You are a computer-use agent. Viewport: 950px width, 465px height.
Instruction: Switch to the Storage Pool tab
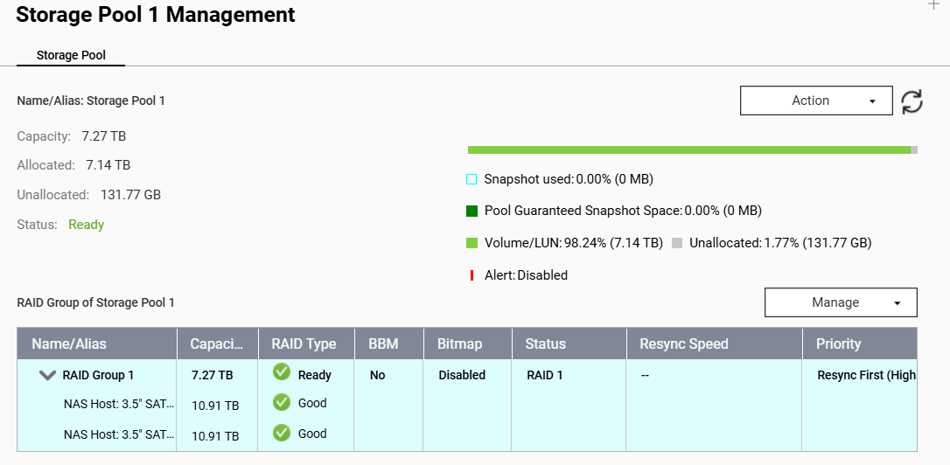tap(71, 55)
